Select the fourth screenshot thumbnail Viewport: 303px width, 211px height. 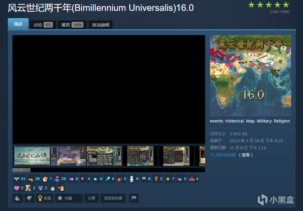[x=140, y=156]
